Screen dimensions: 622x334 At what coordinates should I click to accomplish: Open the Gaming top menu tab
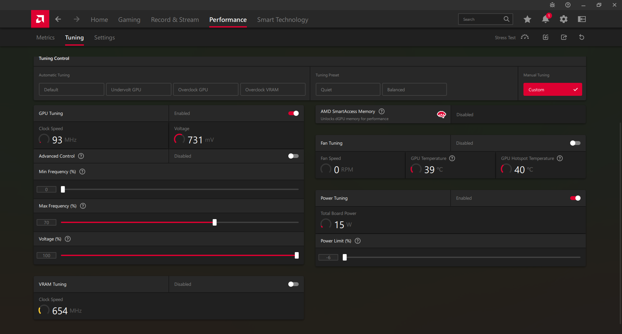129,20
